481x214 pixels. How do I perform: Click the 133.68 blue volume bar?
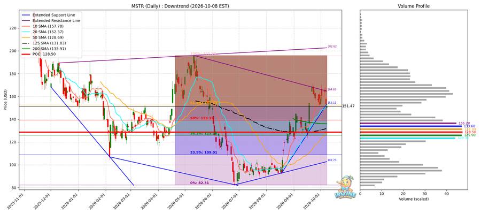pos(411,126)
